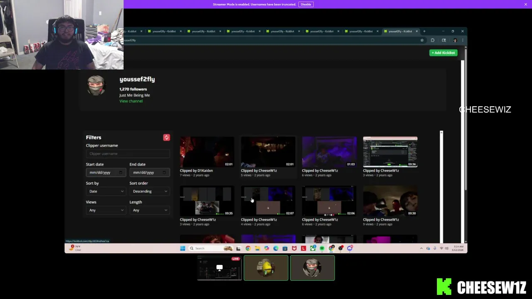Open the Windows Start menu
The image size is (532, 299).
point(182,248)
